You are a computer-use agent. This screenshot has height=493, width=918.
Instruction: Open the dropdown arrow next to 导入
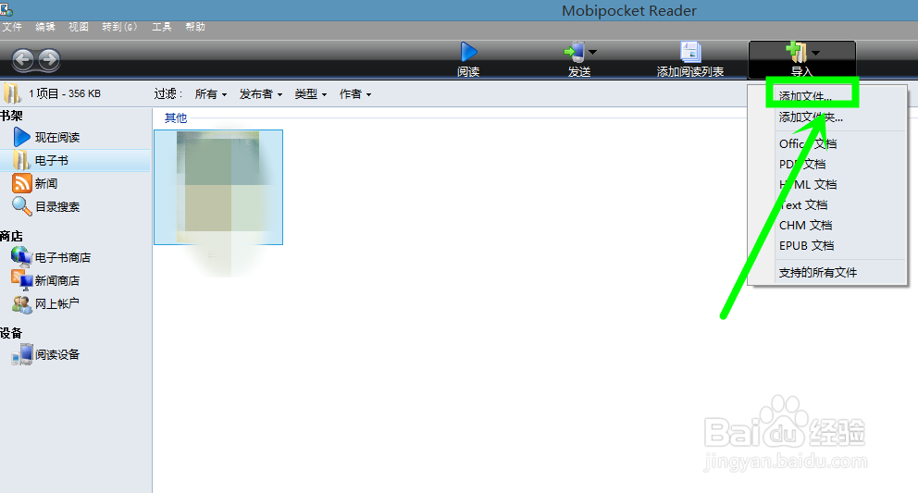[815, 53]
